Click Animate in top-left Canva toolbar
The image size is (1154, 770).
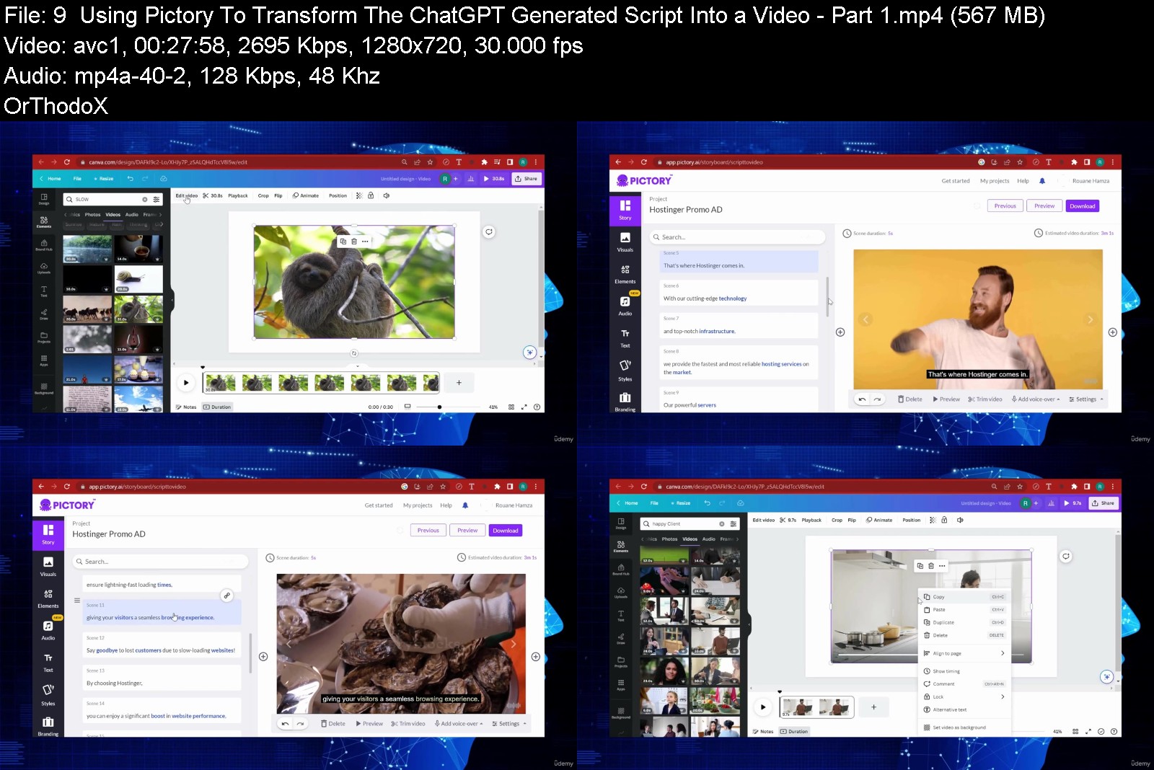tap(306, 195)
